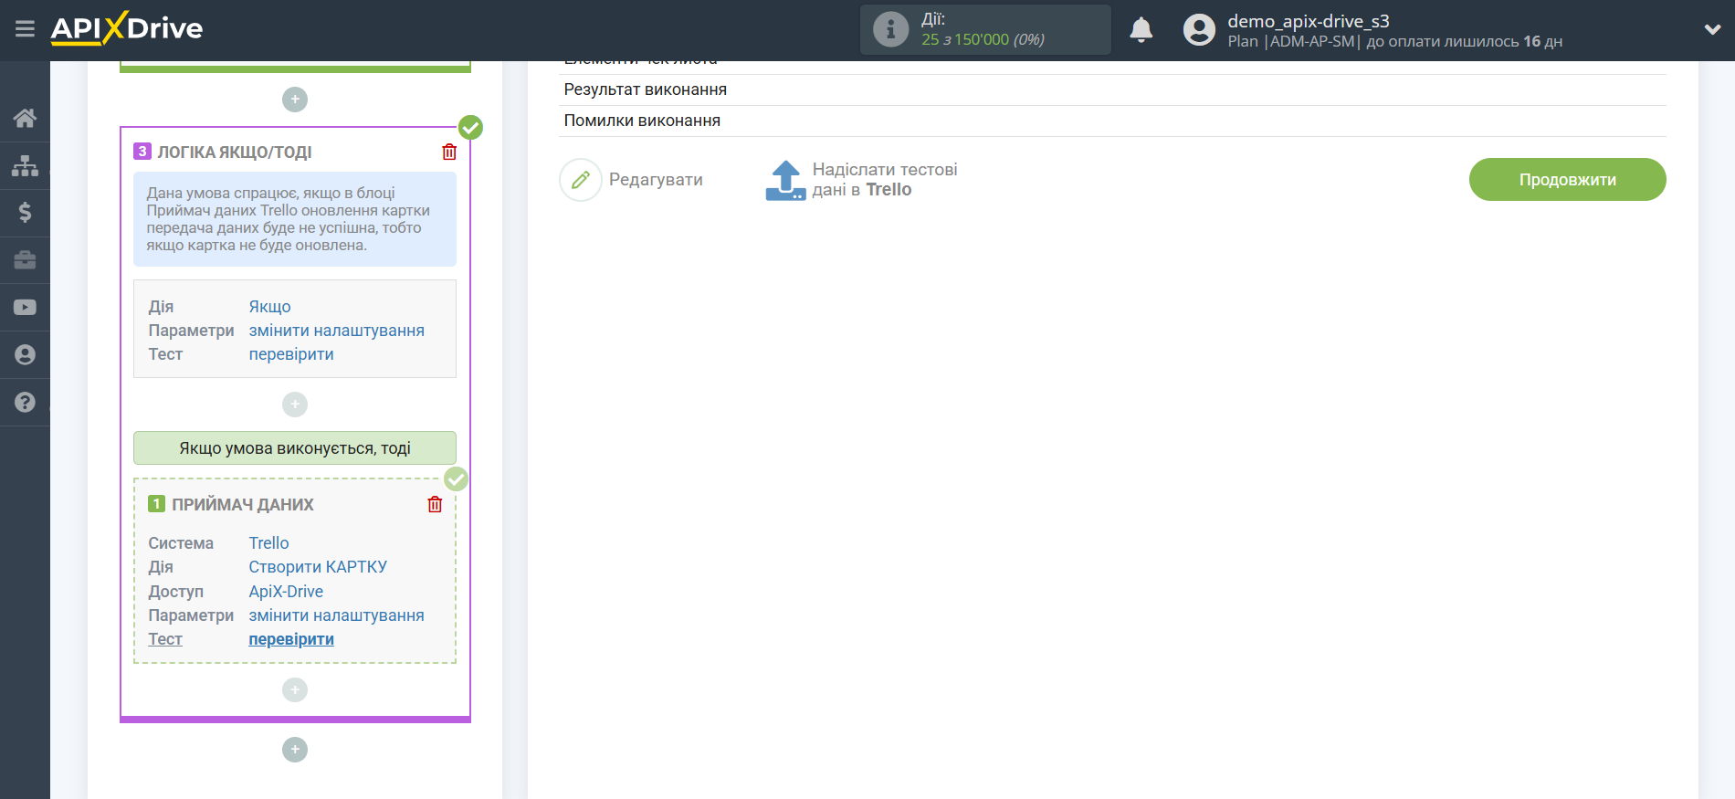
Task: Open the Home sidebar icon
Action: [x=25, y=118]
